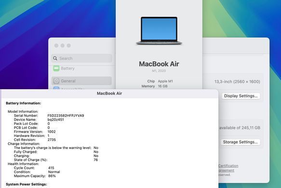The image size is (281, 188).
Task: Click the 'System Power Settings:' heading
Action: (x=27, y=184)
